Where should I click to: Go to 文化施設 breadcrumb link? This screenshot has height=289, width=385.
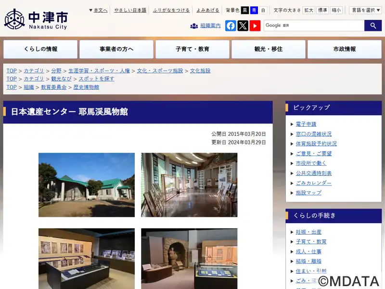click(200, 71)
